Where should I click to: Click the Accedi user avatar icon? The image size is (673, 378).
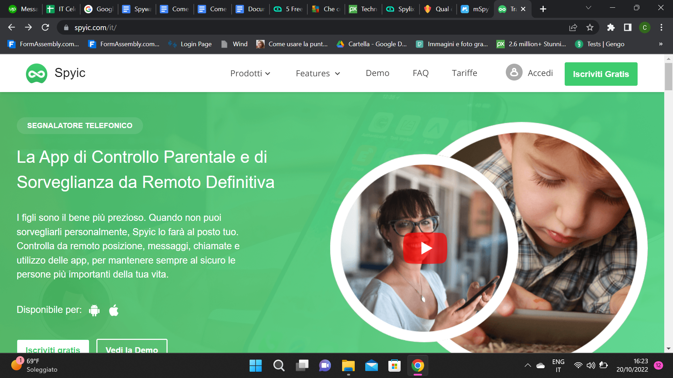point(514,72)
